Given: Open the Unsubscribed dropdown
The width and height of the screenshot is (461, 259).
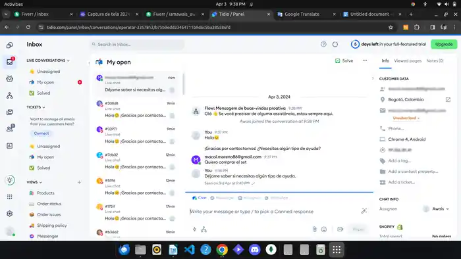Looking at the screenshot, I should pos(406,118).
